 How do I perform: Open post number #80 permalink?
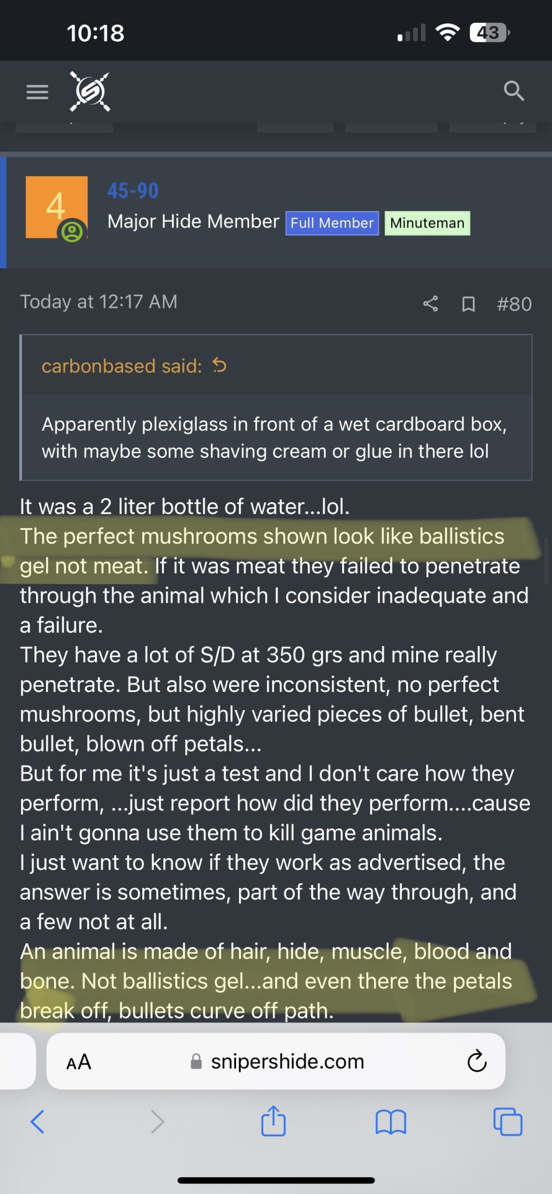coord(514,304)
